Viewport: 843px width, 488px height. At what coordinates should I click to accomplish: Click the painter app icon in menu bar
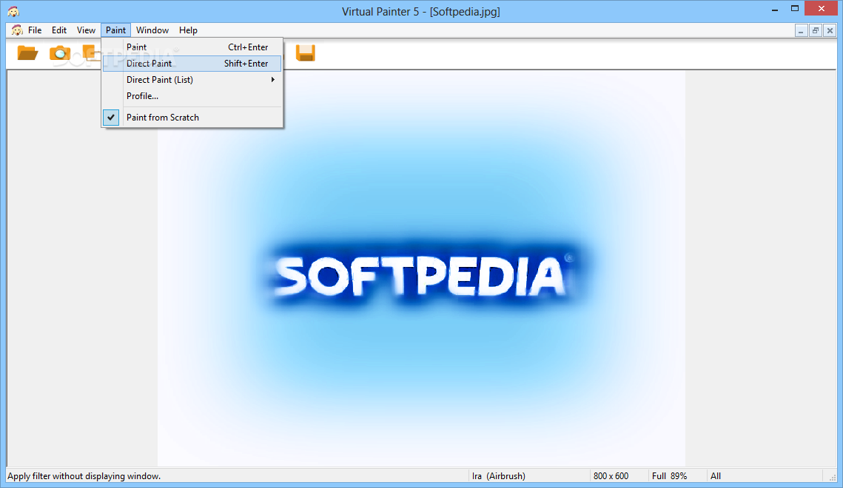(x=17, y=30)
